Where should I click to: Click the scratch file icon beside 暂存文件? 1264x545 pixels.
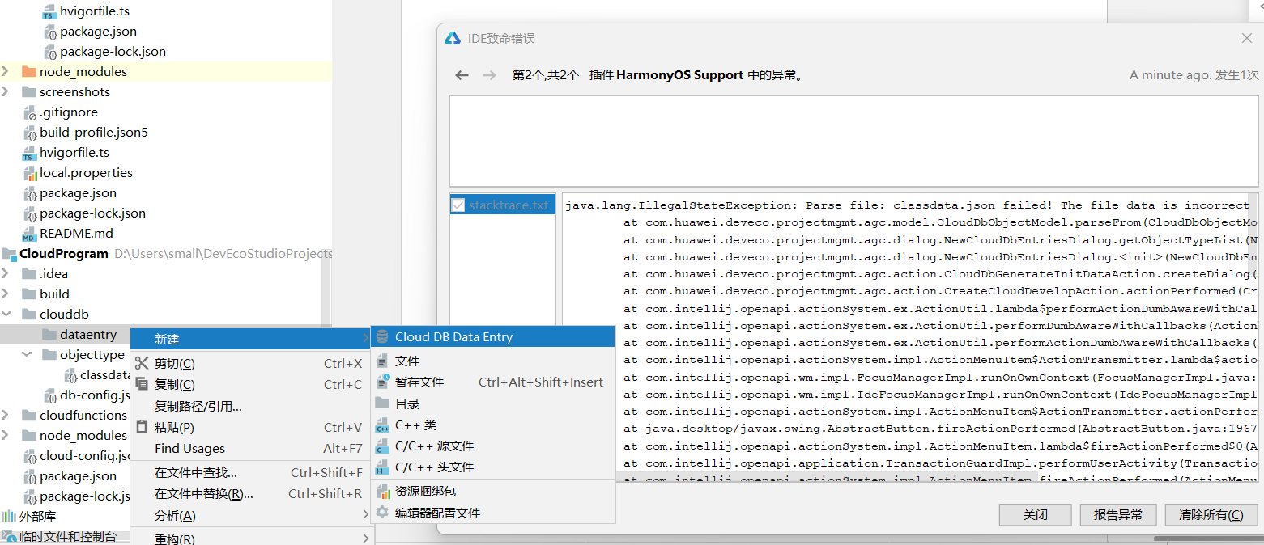click(x=382, y=382)
